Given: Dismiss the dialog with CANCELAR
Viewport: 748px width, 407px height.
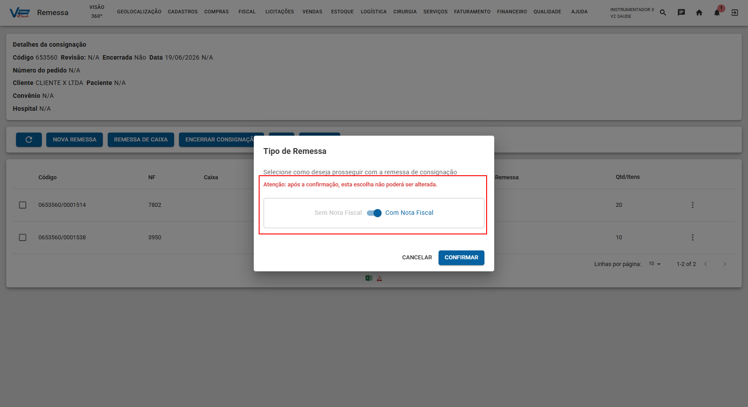Looking at the screenshot, I should [417, 258].
